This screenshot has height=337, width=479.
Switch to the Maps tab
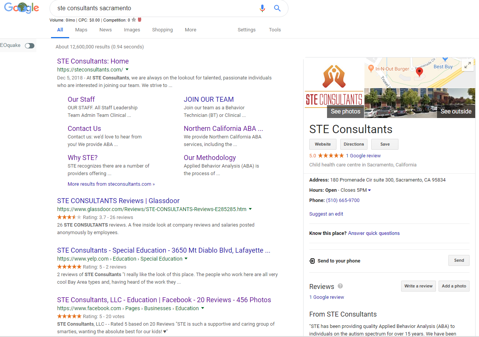tap(81, 30)
